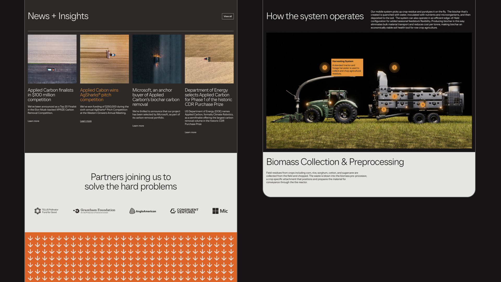The image size is (501, 282).
Task: Click Learn more under Department of Energy article
Action: (190, 132)
